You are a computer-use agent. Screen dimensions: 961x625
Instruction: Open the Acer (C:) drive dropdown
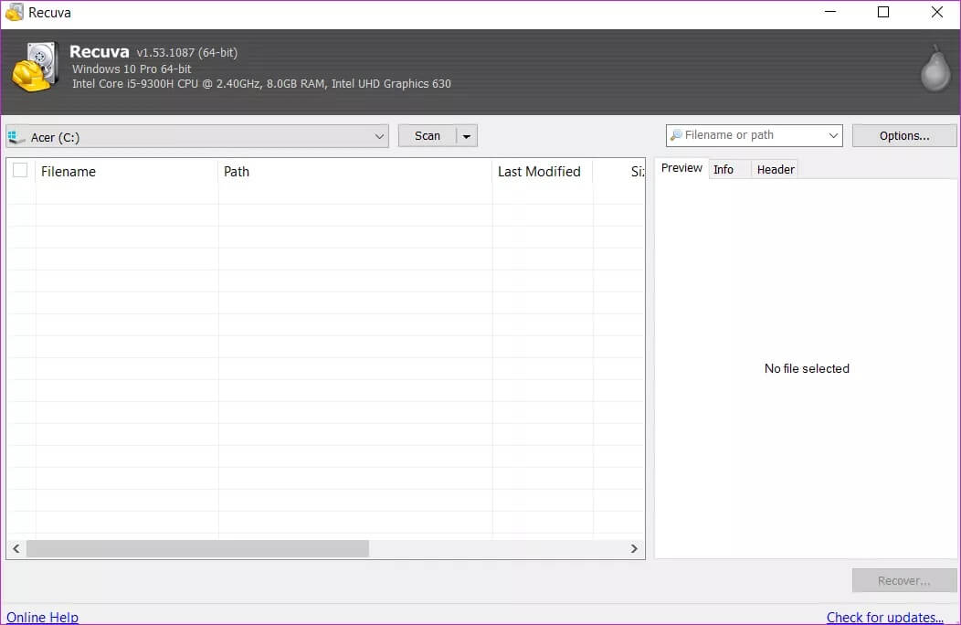click(197, 136)
